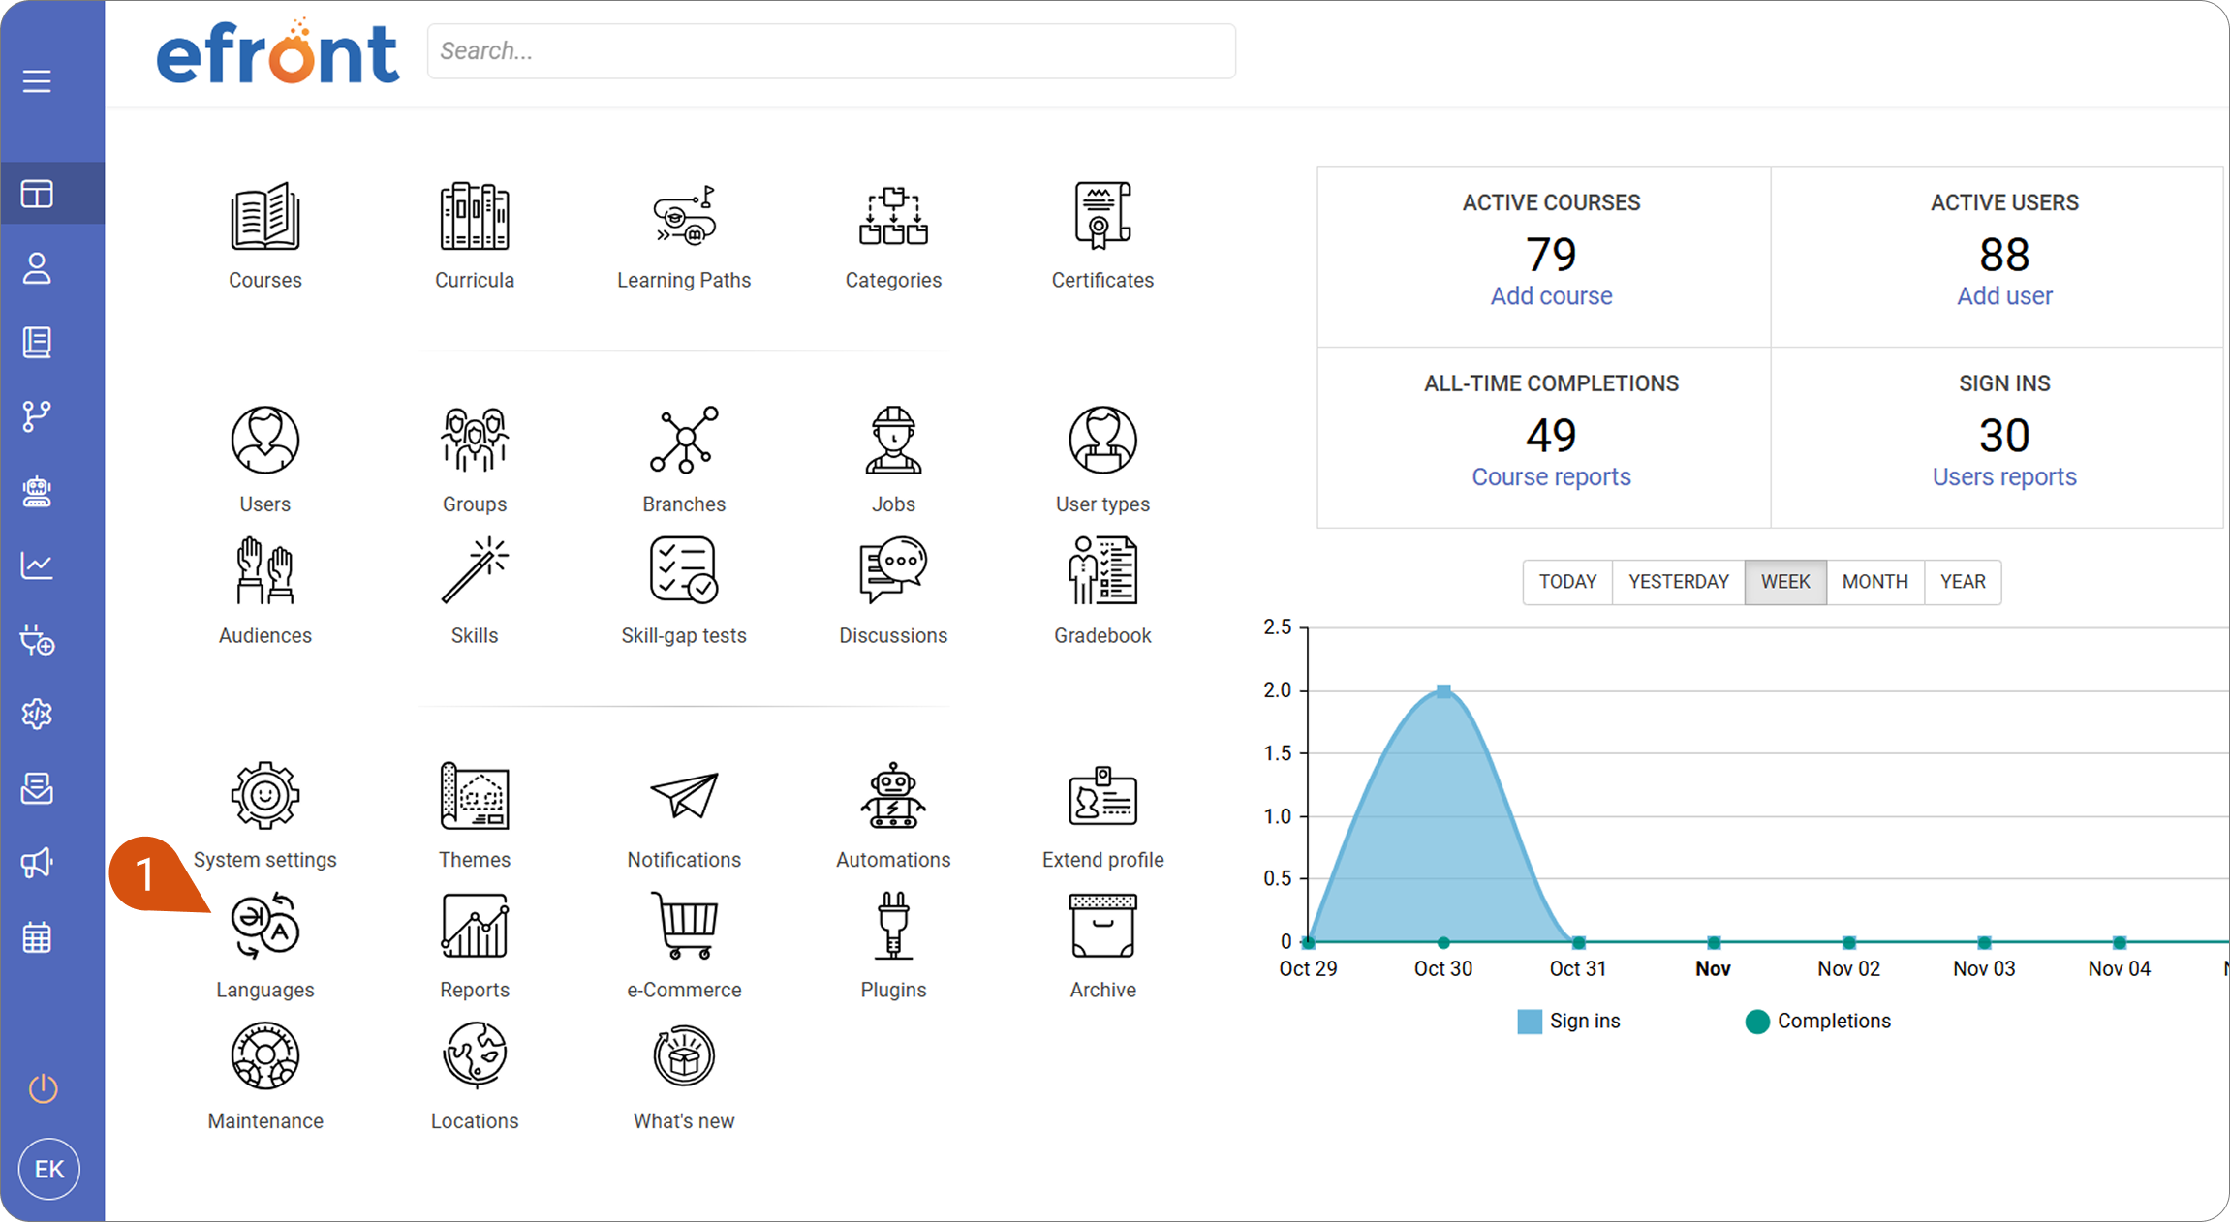Toggle Completions legend series
The width and height of the screenshot is (2230, 1222).
point(1818,1022)
